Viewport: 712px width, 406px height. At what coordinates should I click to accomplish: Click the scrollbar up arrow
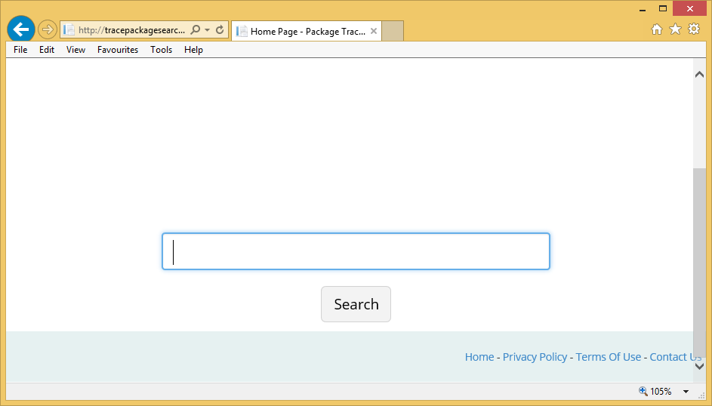point(699,74)
